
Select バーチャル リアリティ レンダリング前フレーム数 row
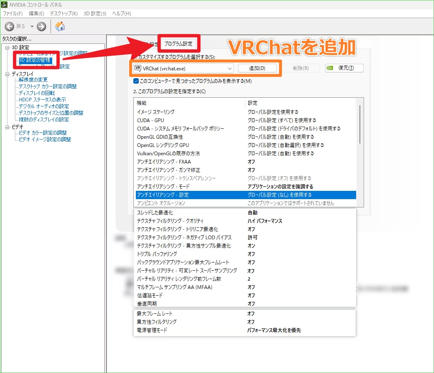click(246, 279)
